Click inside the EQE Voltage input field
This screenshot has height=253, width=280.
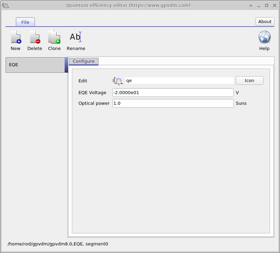tap(172, 92)
